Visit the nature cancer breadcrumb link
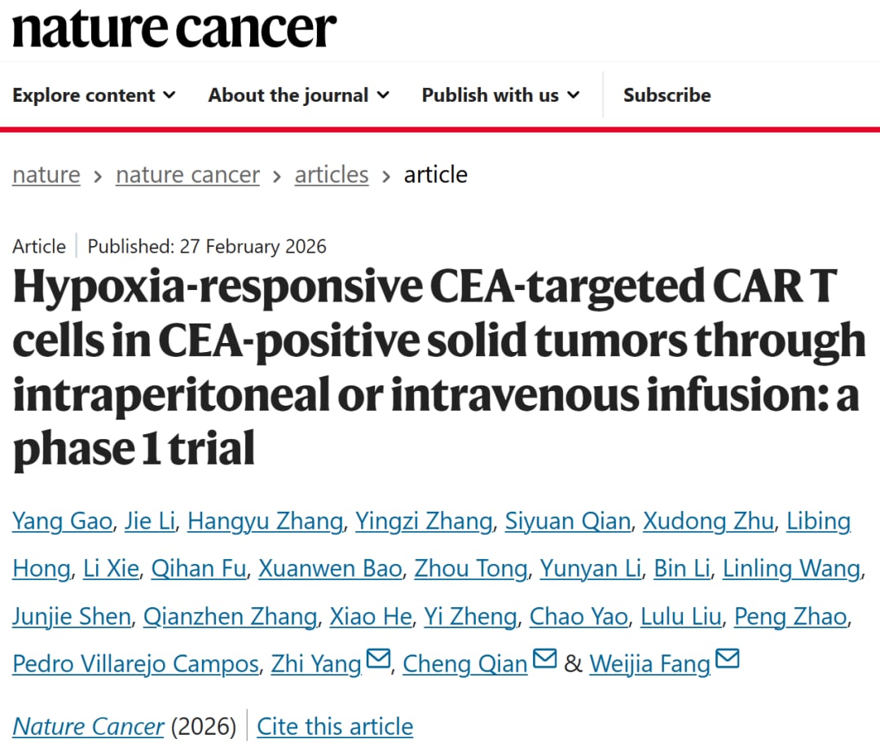Viewport: 880px width, 748px height. point(187,174)
